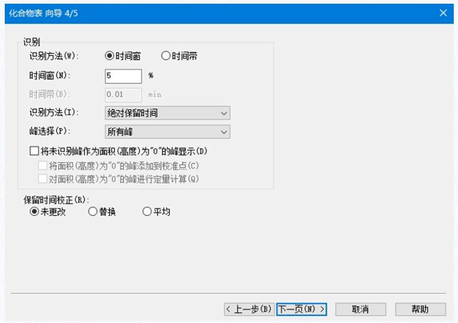The height and width of the screenshot is (323, 458).
Task: Close the 化合物表 向导 dialog
Action: tap(443, 12)
